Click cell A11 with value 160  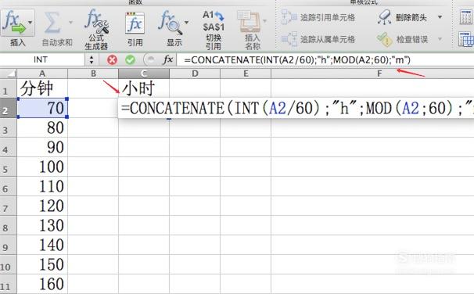coord(42,284)
